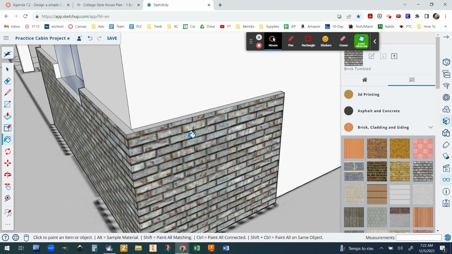Open the Entity Info panel
The height and width of the screenshot is (254, 452).
point(446,62)
